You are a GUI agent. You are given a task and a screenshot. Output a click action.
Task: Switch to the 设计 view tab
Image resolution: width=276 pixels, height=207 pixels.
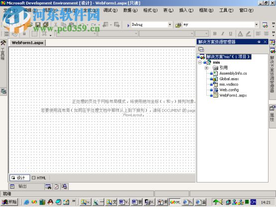[20, 178]
